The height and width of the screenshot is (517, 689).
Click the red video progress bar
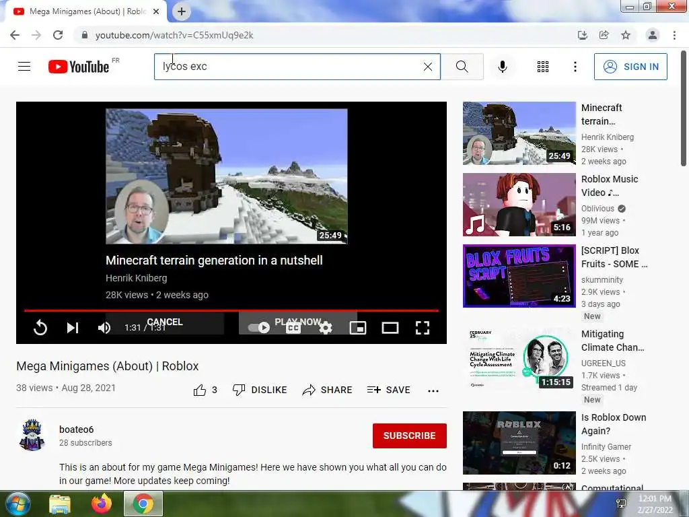click(231, 310)
